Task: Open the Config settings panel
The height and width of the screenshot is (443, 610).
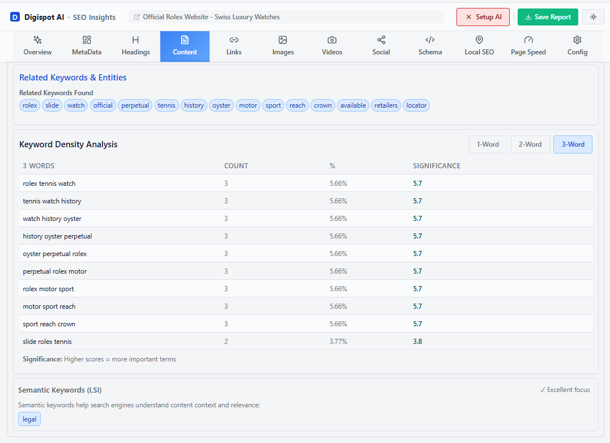Action: pyautogui.click(x=577, y=45)
